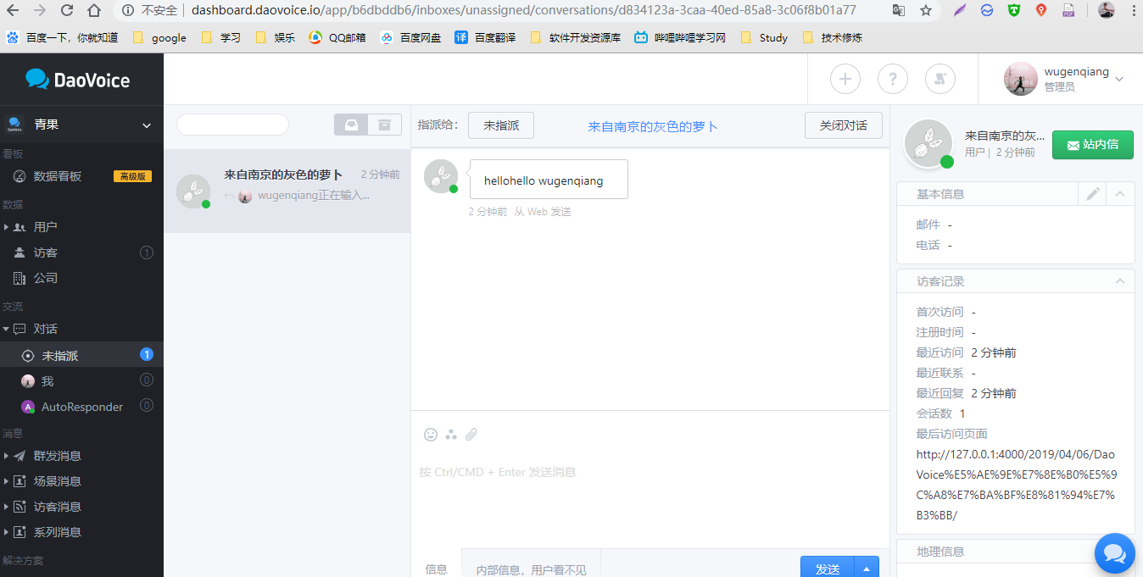The width and height of the screenshot is (1143, 577).
Task: Click the saved replies dots icon
Action: 451,435
